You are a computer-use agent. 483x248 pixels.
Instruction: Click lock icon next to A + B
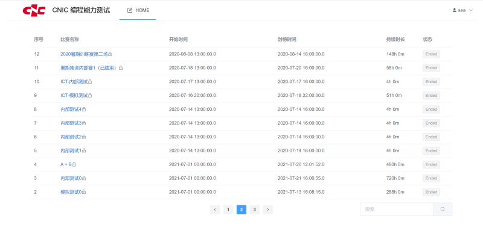pyautogui.click(x=74, y=164)
